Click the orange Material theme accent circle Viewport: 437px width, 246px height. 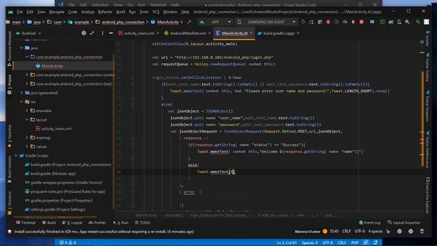pyautogui.click(x=325, y=232)
